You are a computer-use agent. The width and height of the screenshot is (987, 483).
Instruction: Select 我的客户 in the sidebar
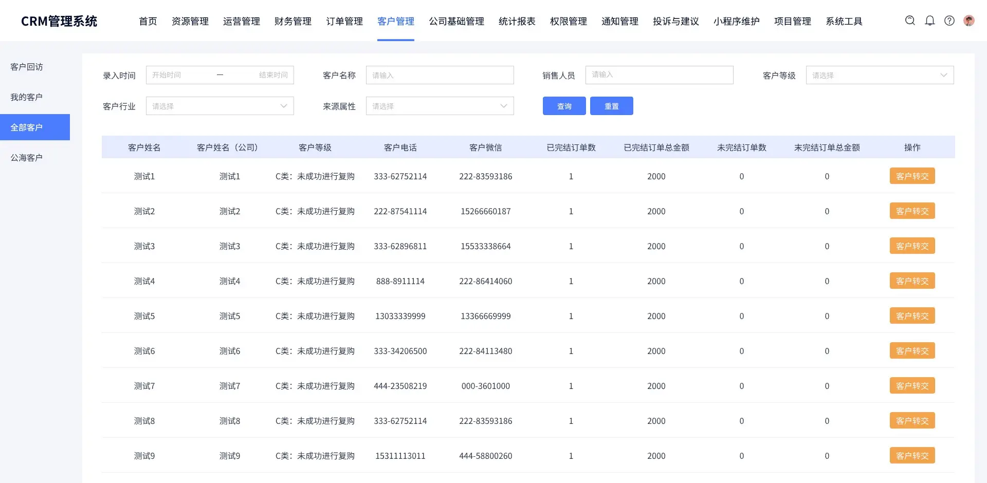pyautogui.click(x=27, y=97)
